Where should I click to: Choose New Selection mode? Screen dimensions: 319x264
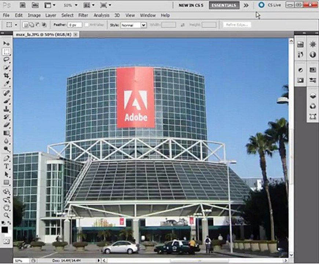pyautogui.click(x=25, y=25)
